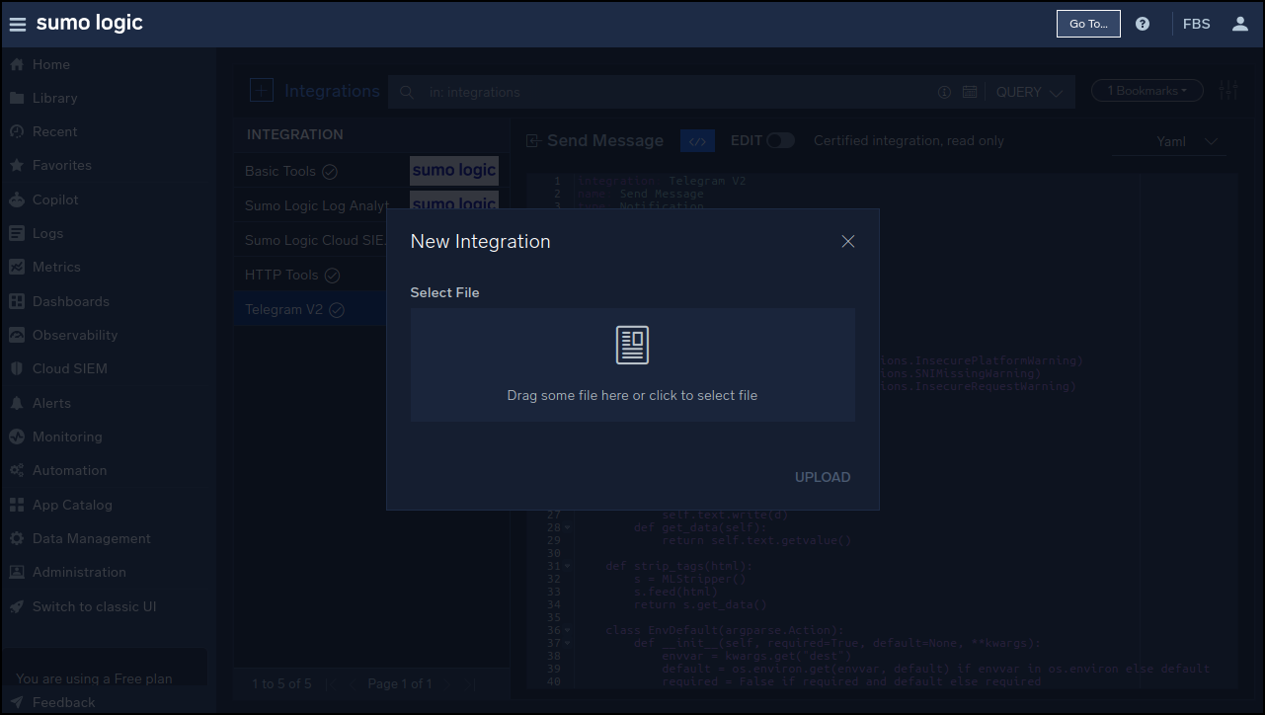Open the hamburger navigation menu
The image size is (1265, 715).
tap(18, 25)
